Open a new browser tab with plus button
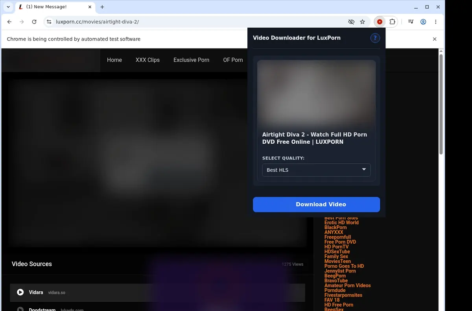 (x=102, y=7)
